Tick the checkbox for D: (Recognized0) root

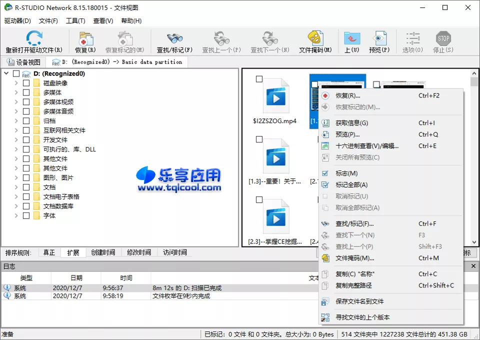[16, 74]
